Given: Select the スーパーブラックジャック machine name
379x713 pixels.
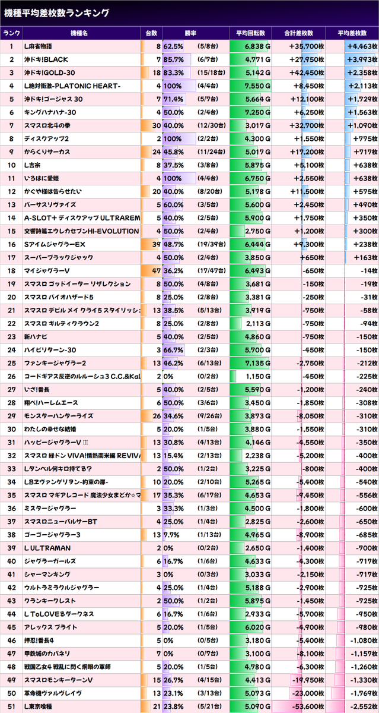Looking at the screenshot, I should (58, 257).
